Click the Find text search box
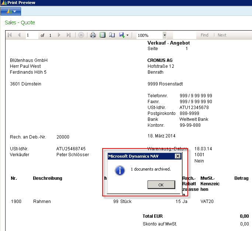 coord(184,35)
